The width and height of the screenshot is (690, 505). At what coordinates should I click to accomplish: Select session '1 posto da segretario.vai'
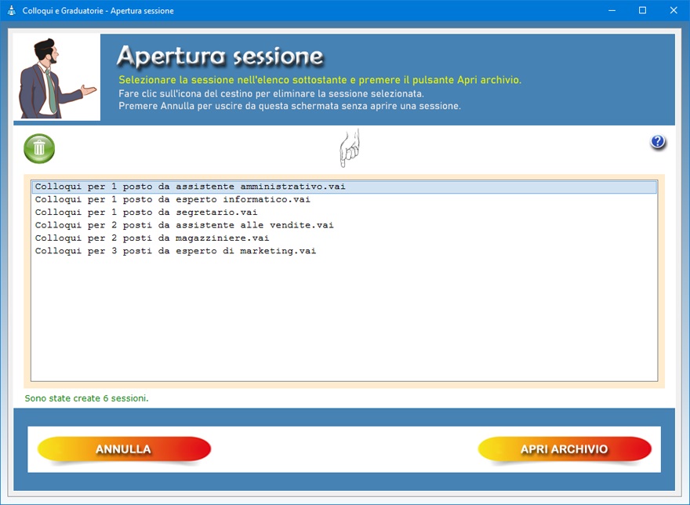[344, 213]
